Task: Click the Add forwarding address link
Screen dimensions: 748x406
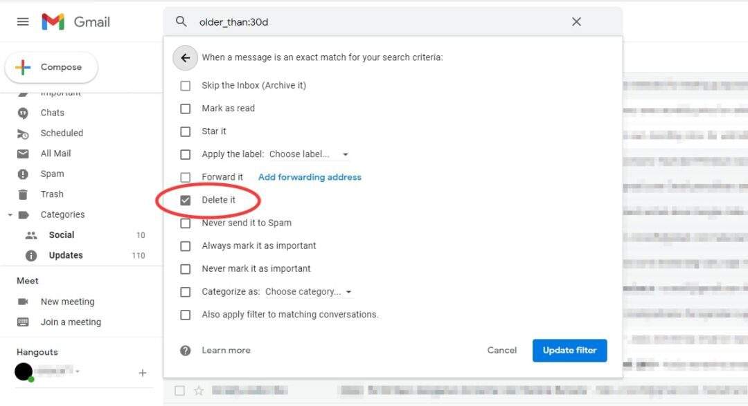Action: click(309, 176)
